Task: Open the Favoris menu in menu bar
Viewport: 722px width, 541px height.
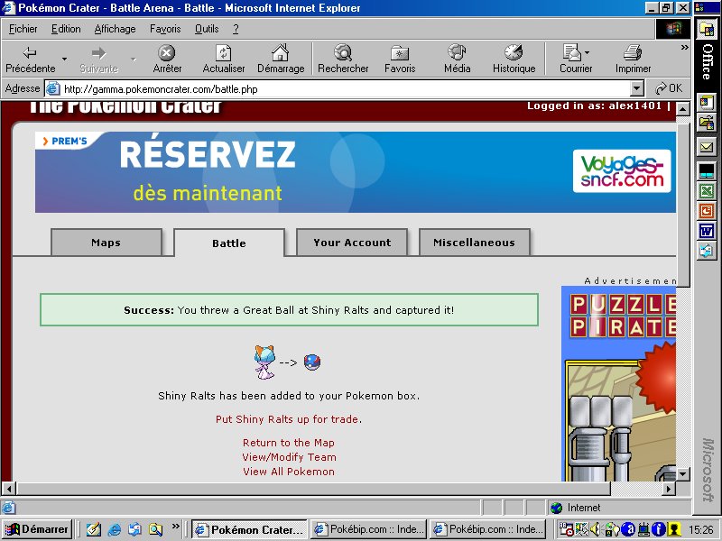Action: click(x=165, y=29)
